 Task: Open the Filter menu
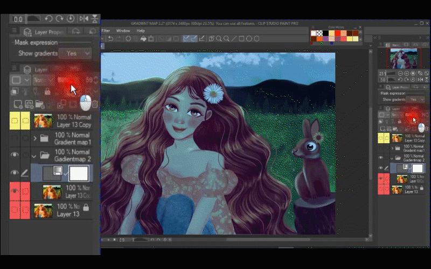(106, 31)
